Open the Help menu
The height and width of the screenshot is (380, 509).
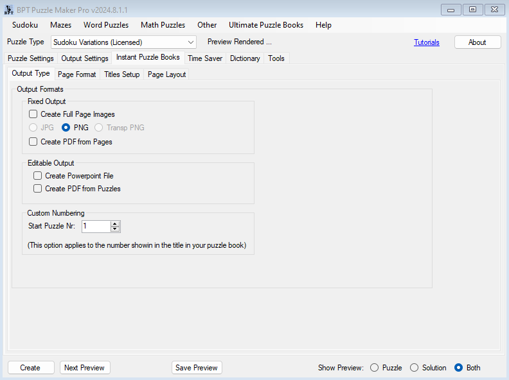coord(323,25)
